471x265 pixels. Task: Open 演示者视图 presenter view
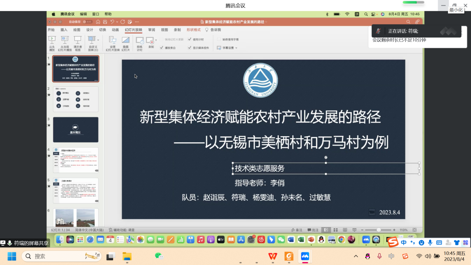click(x=78, y=40)
